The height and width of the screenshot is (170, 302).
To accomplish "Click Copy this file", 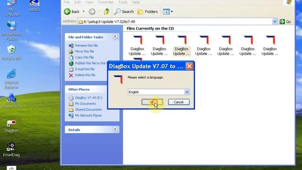I will [84, 57].
